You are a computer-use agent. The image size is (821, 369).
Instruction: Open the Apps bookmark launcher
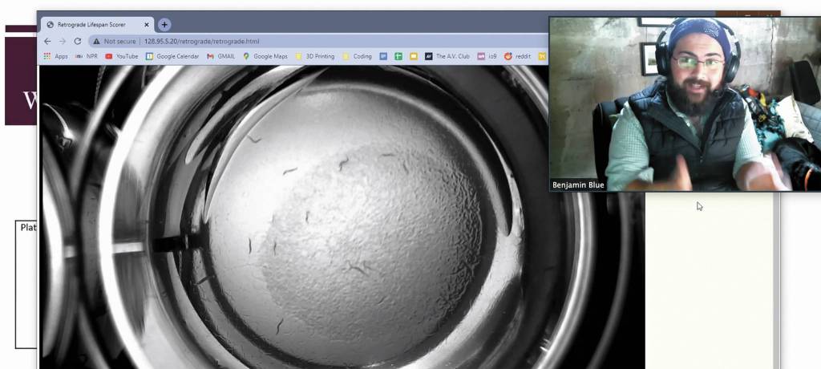click(55, 56)
